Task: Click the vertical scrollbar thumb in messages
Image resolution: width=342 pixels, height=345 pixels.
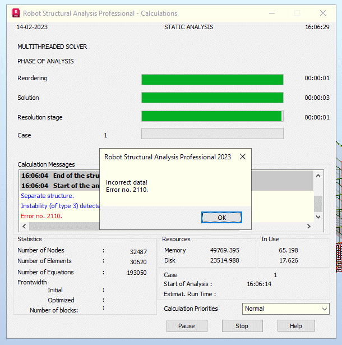Action: click(x=318, y=204)
